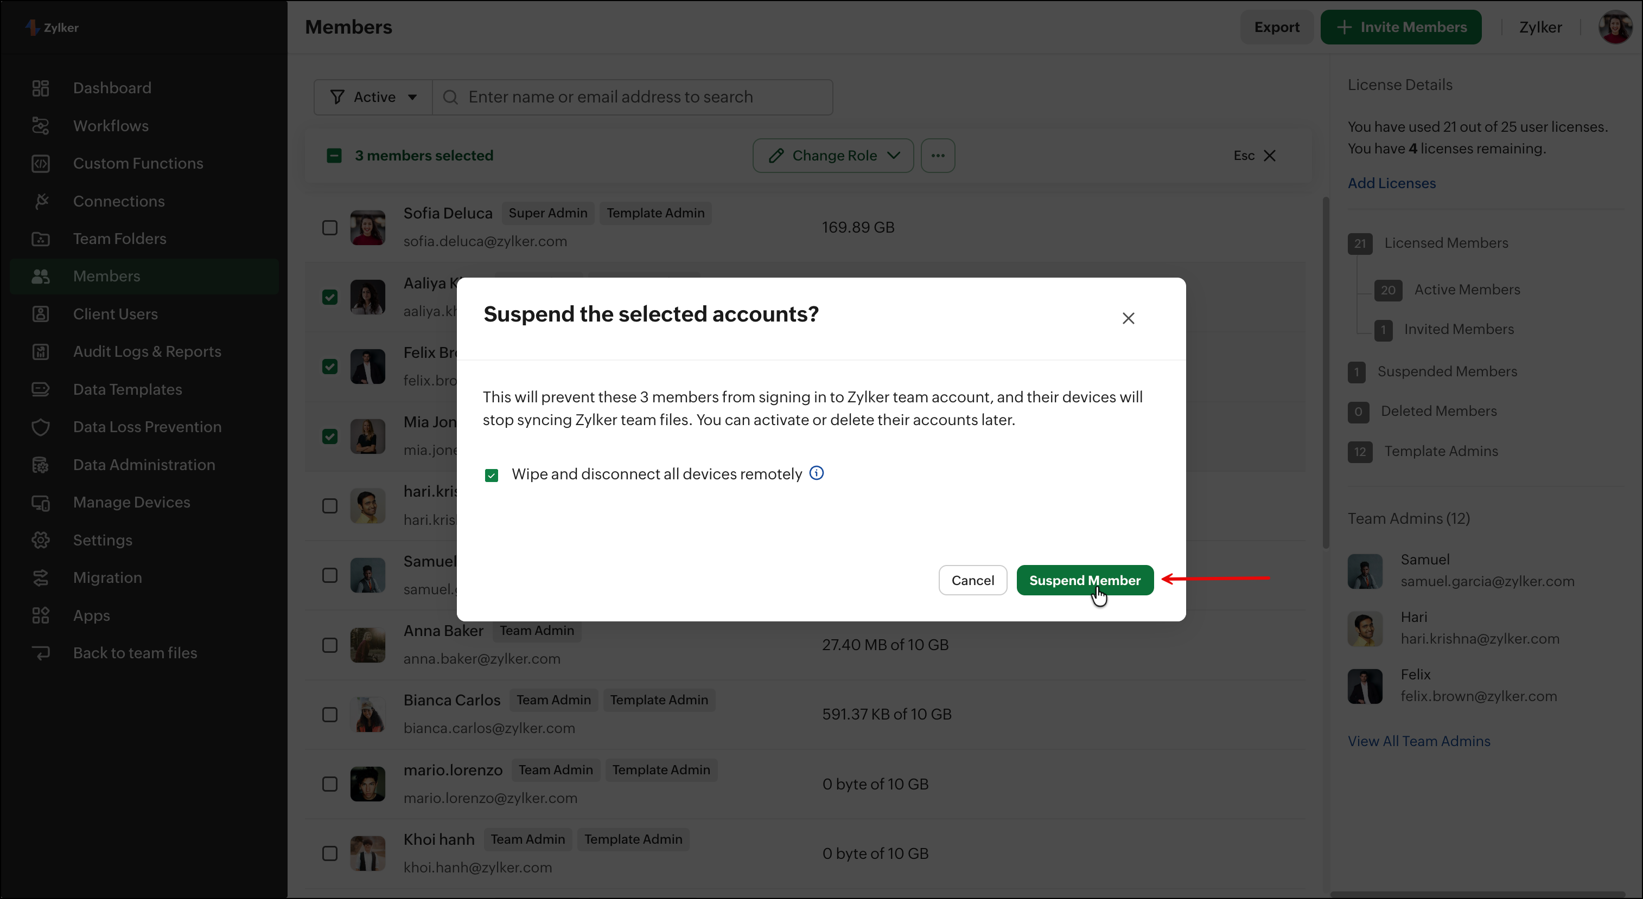The width and height of the screenshot is (1643, 899).
Task: Dismiss selection bar with the Esc X
Action: [1269, 156]
